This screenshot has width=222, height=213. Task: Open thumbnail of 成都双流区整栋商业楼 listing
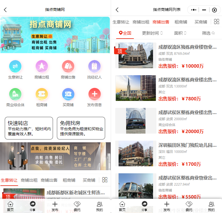(136, 88)
